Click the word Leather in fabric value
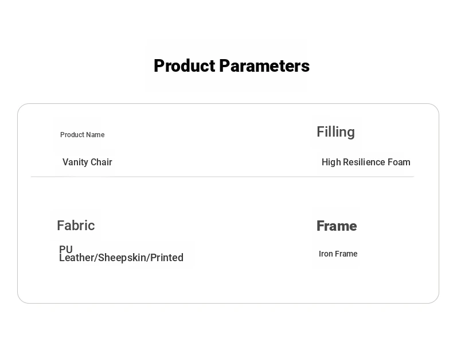Viewport: 453px width, 357px height. 77,258
